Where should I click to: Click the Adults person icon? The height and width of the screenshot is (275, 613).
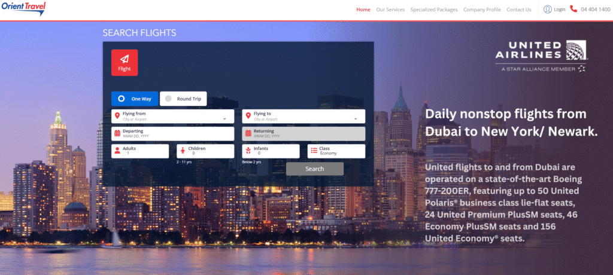click(x=117, y=151)
